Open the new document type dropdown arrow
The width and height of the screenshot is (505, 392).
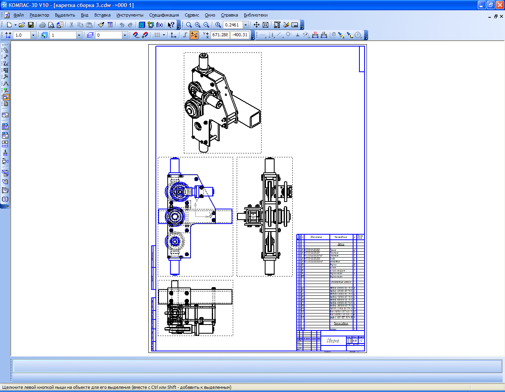click(x=15, y=25)
